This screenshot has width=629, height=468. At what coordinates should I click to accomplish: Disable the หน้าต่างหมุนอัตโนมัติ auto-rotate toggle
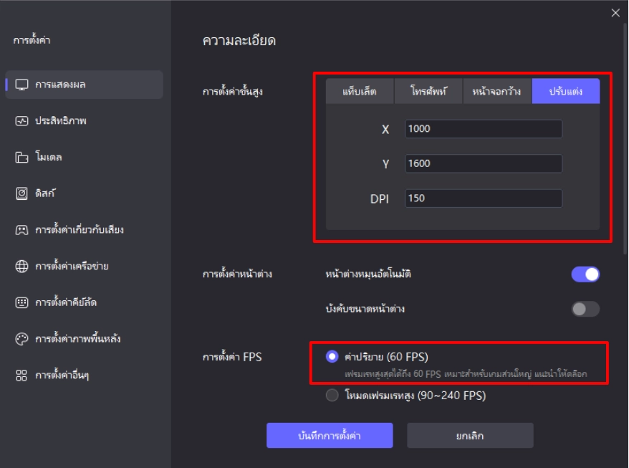click(x=585, y=274)
